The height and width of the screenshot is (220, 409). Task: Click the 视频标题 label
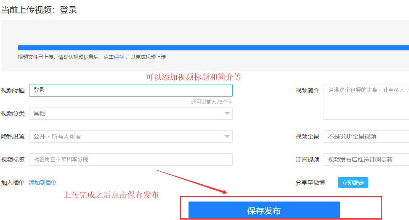pyautogui.click(x=13, y=90)
